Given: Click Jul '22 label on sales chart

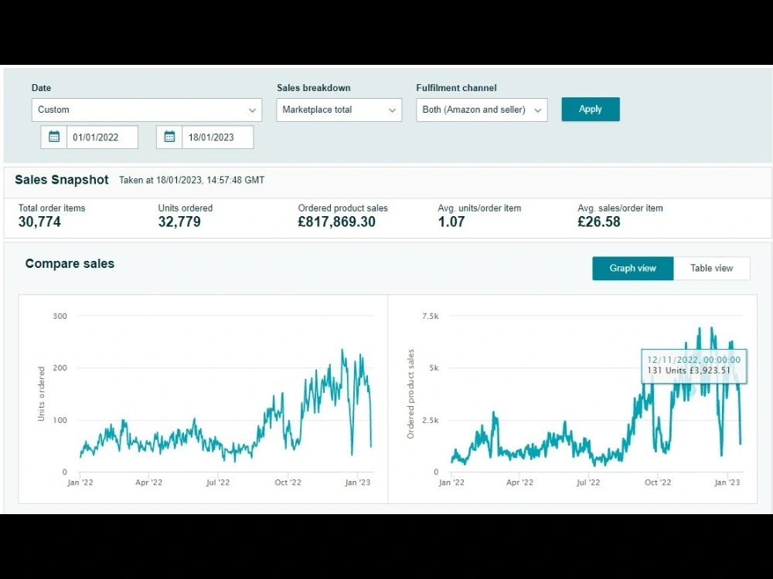Looking at the screenshot, I should (x=588, y=482).
